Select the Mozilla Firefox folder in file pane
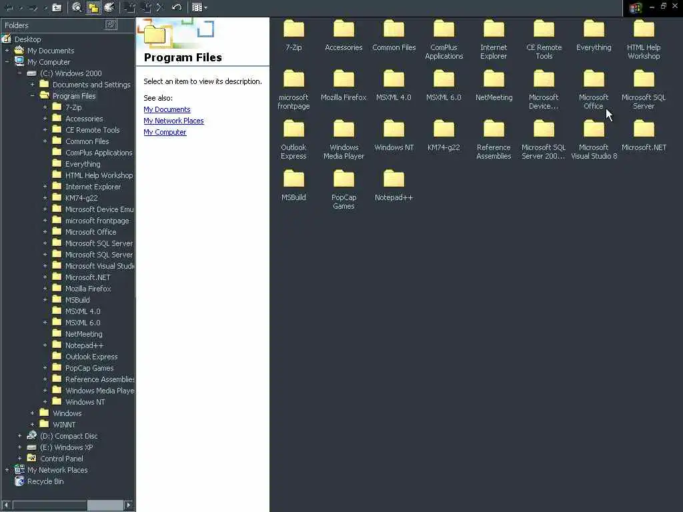The image size is (683, 512). click(x=344, y=85)
